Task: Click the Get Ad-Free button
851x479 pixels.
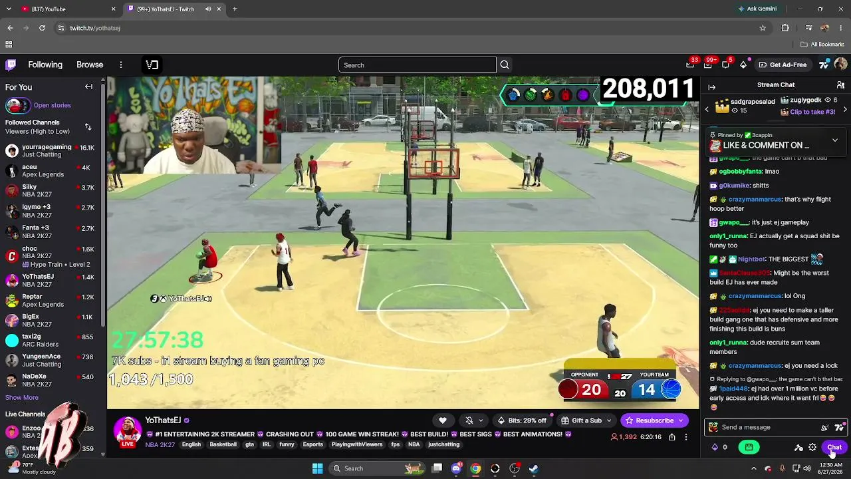Action: click(783, 65)
